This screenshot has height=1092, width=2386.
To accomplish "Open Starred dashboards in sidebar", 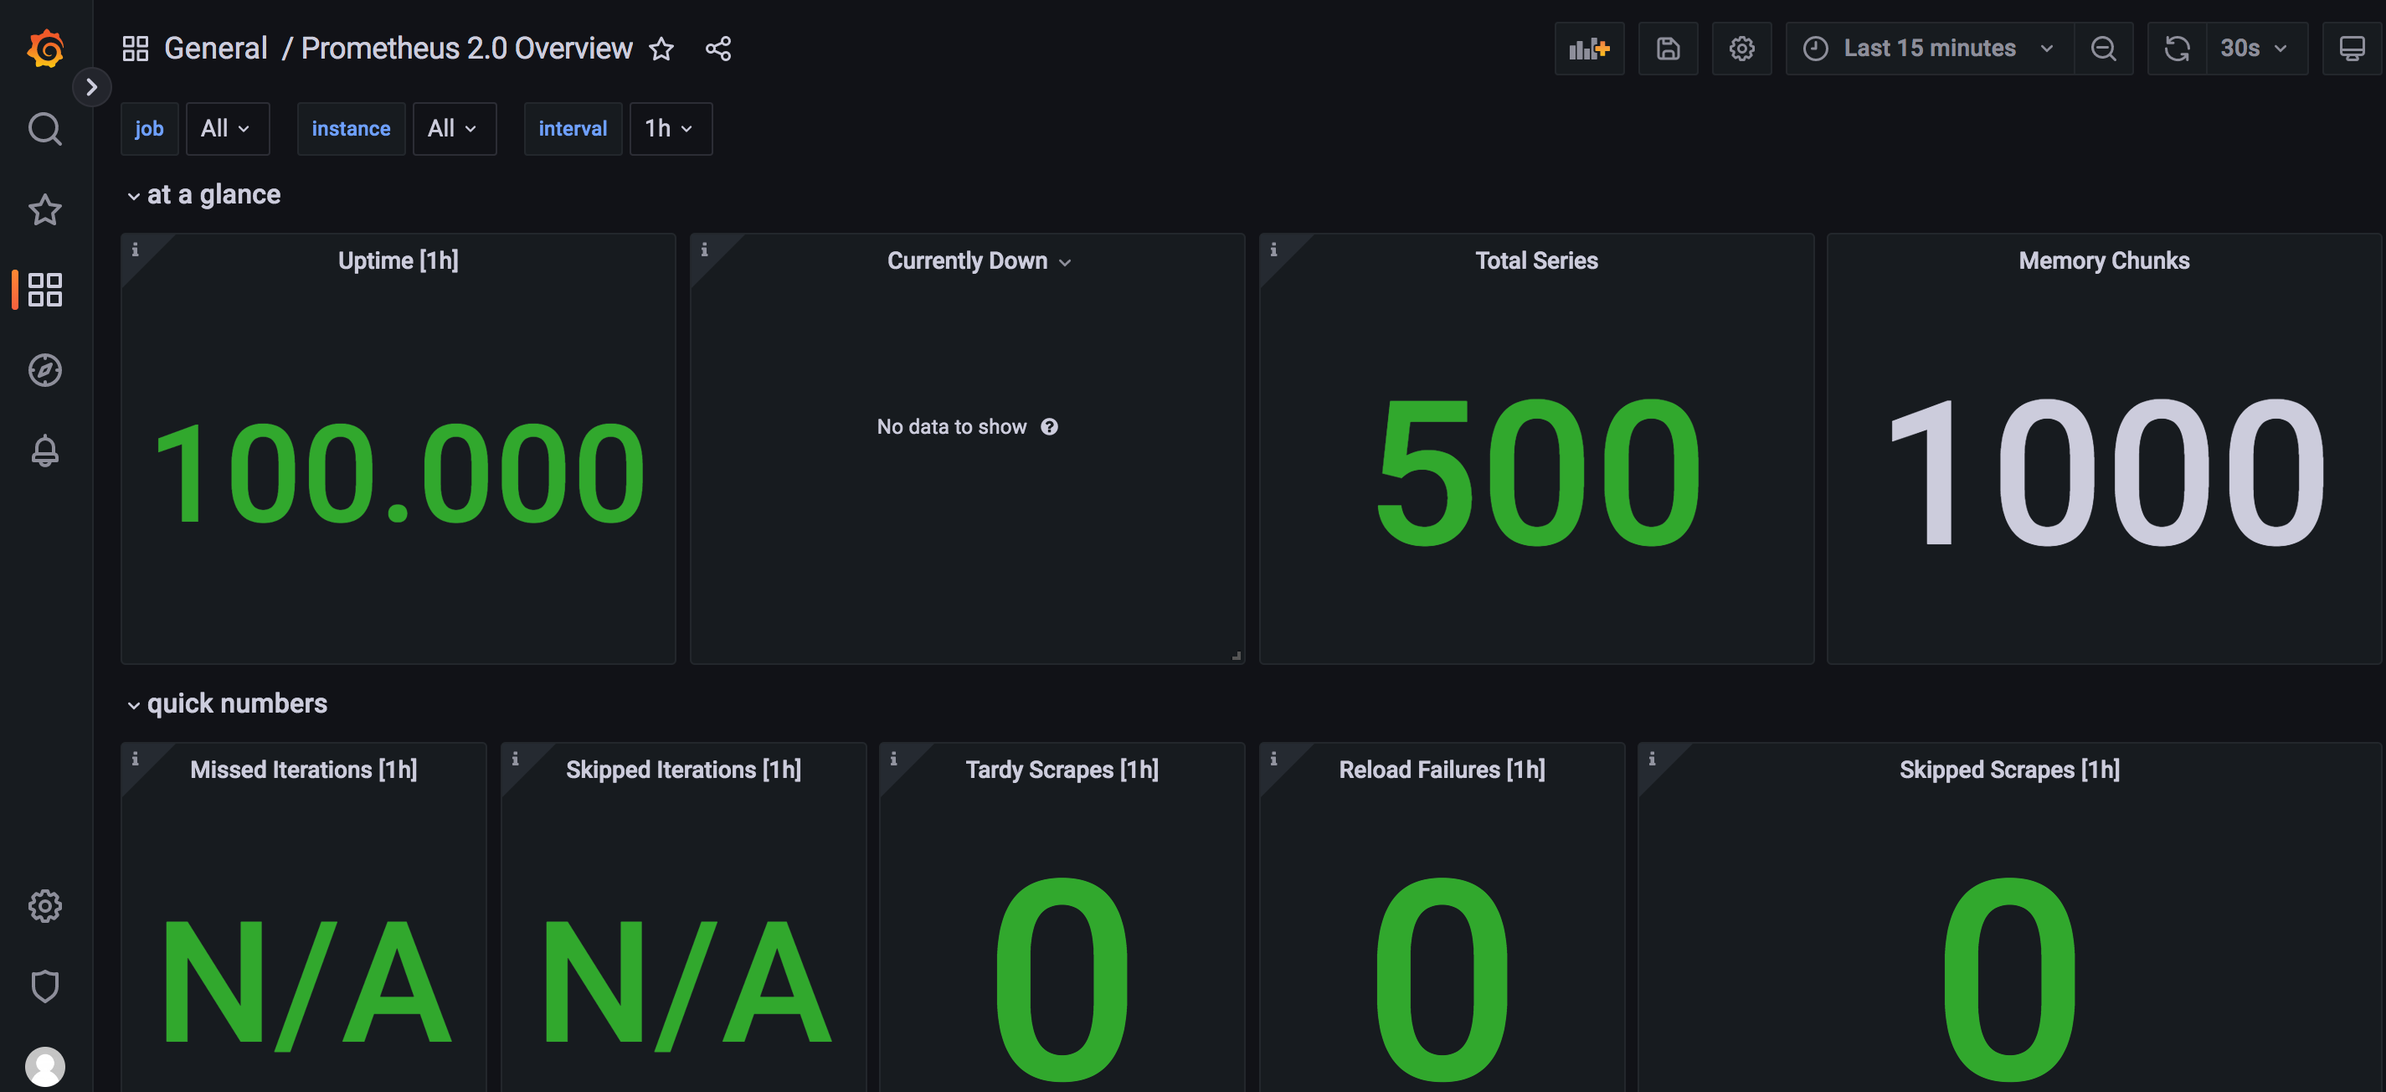I will pyautogui.click(x=44, y=209).
